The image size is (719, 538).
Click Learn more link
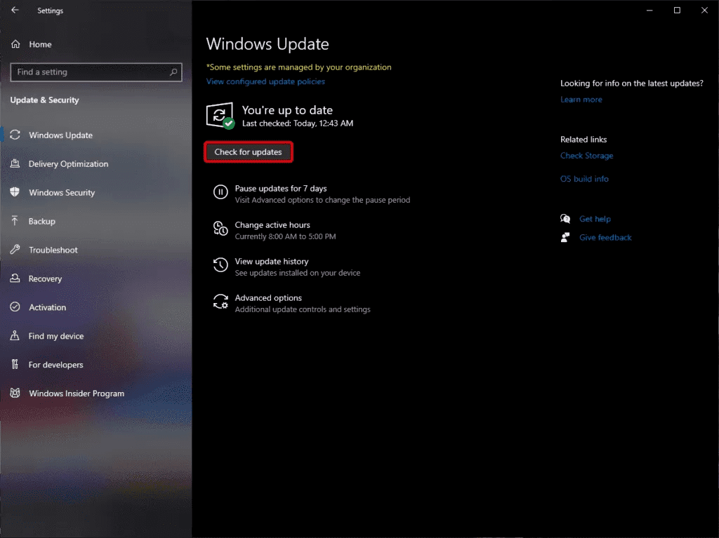coord(581,100)
